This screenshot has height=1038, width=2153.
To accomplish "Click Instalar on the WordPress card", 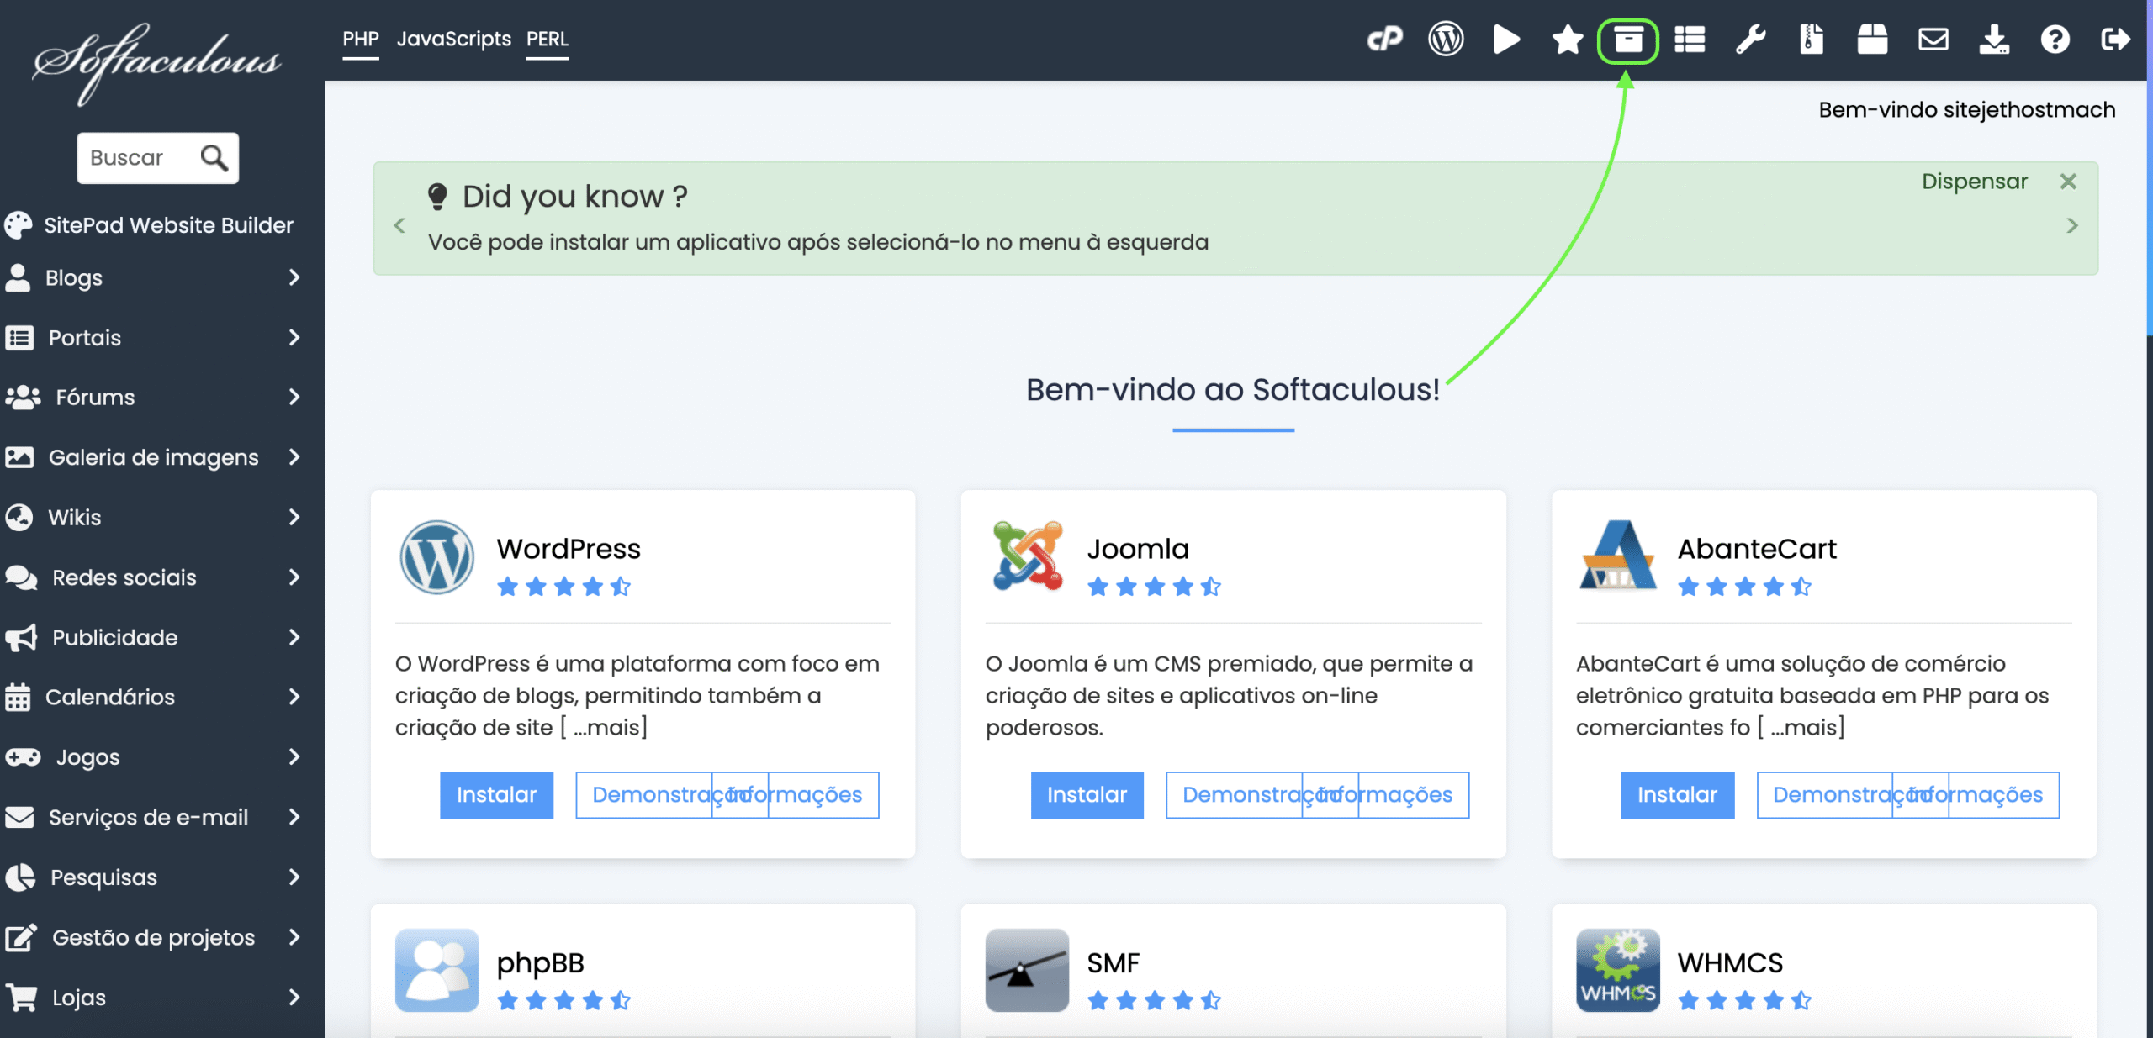I will 496,795.
